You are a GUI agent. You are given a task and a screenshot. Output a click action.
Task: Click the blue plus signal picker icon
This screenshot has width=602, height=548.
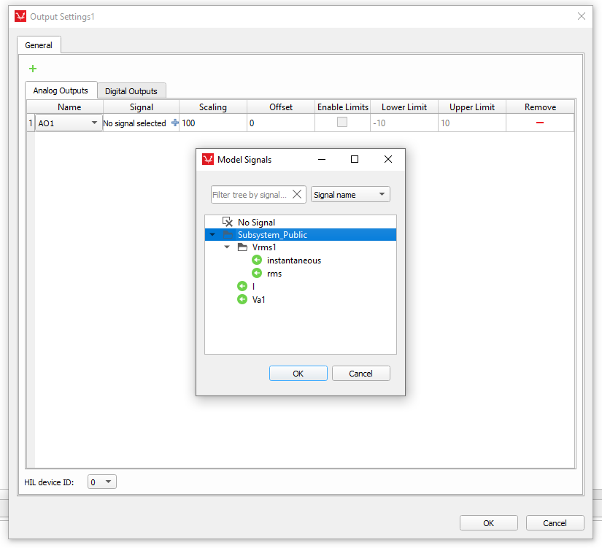point(174,123)
